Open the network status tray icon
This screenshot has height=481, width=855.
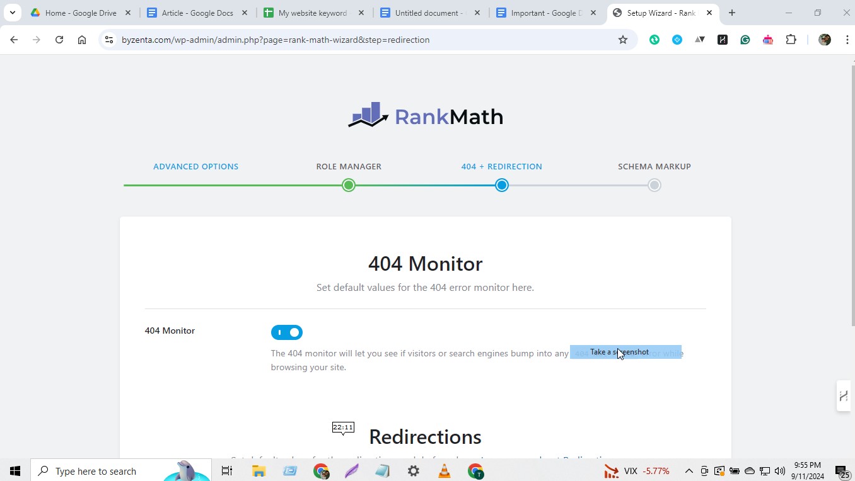(765, 471)
